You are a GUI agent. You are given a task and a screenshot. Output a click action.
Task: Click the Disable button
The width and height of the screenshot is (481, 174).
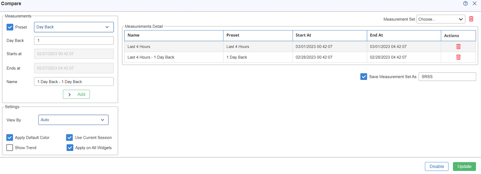click(x=437, y=166)
